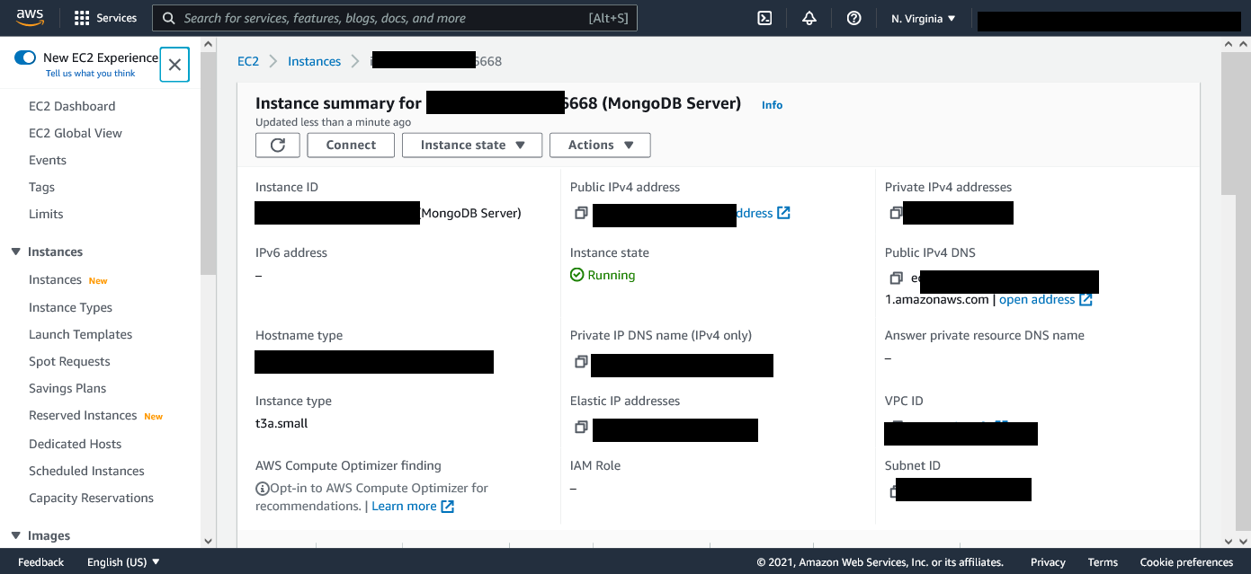The width and height of the screenshot is (1251, 574).
Task: Click info icon for Compute Optimizer finding
Action: [263, 489]
